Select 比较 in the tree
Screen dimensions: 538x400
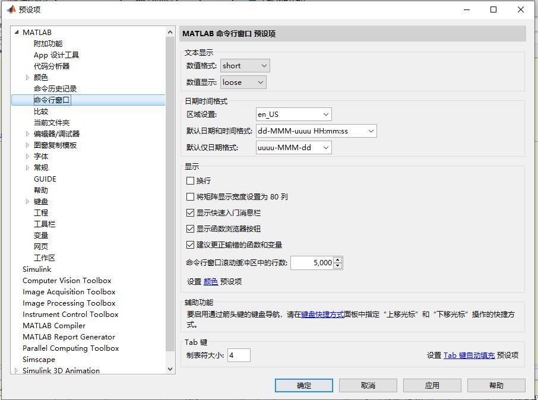point(41,112)
